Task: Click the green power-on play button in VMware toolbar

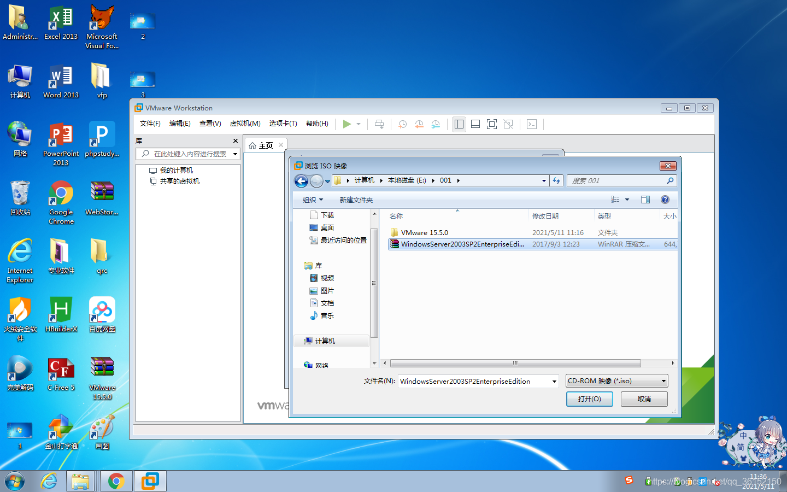Action: (346, 124)
